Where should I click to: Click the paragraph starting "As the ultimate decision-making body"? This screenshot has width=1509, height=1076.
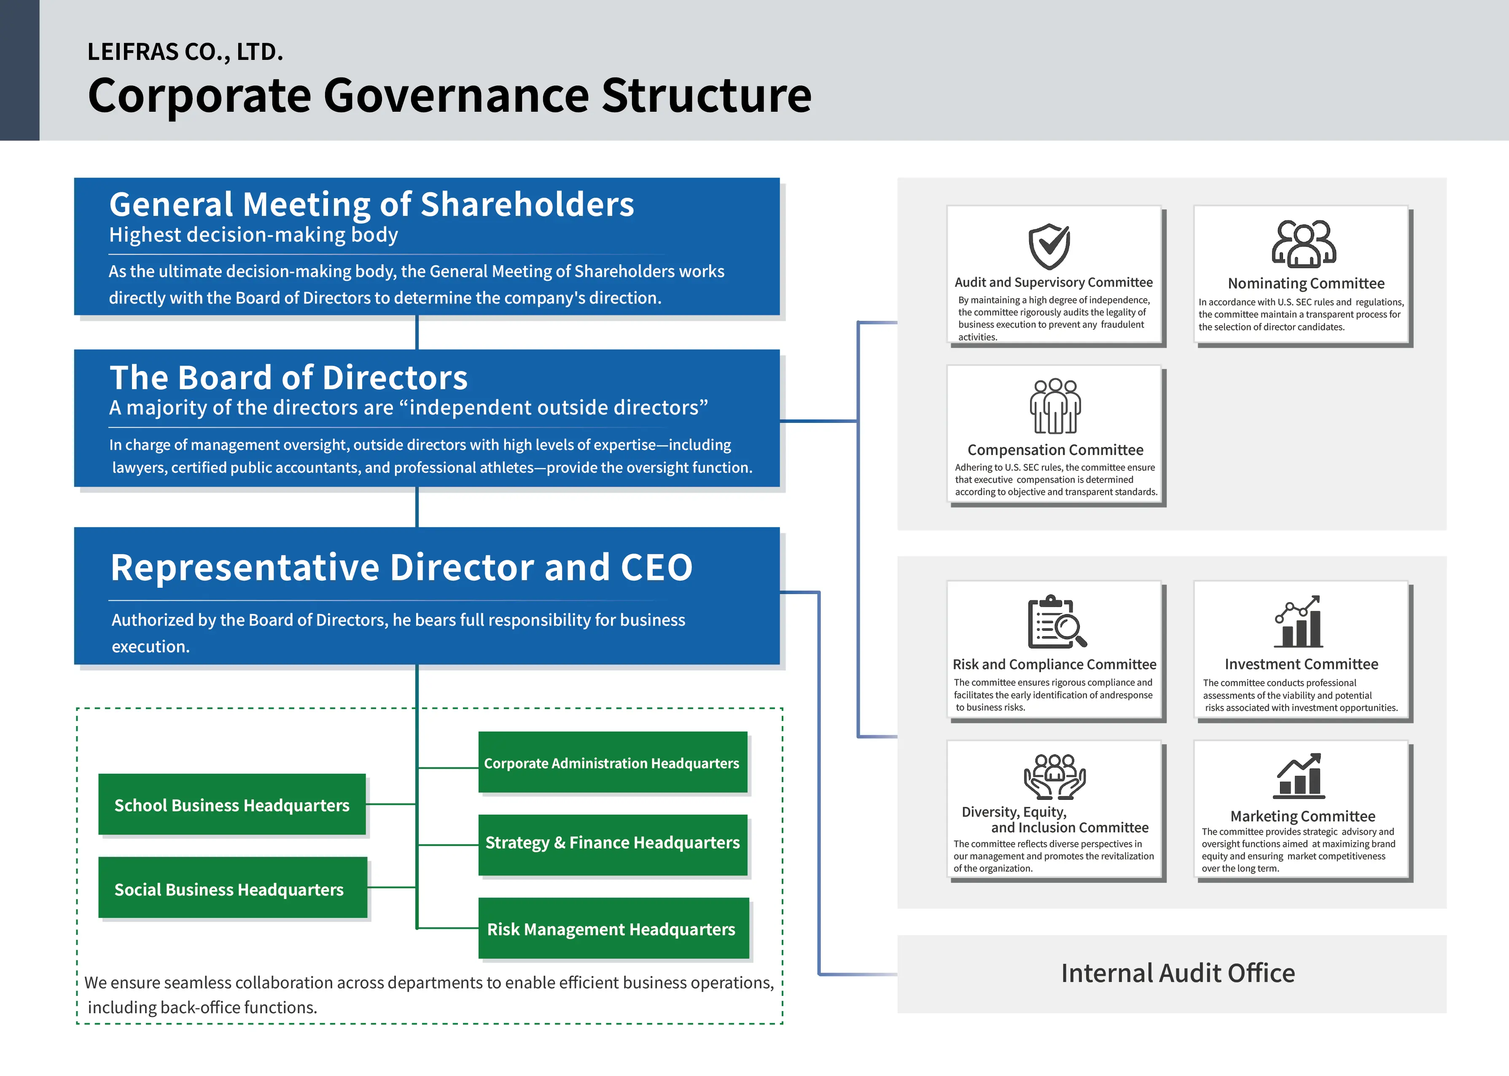pyautogui.click(x=417, y=284)
